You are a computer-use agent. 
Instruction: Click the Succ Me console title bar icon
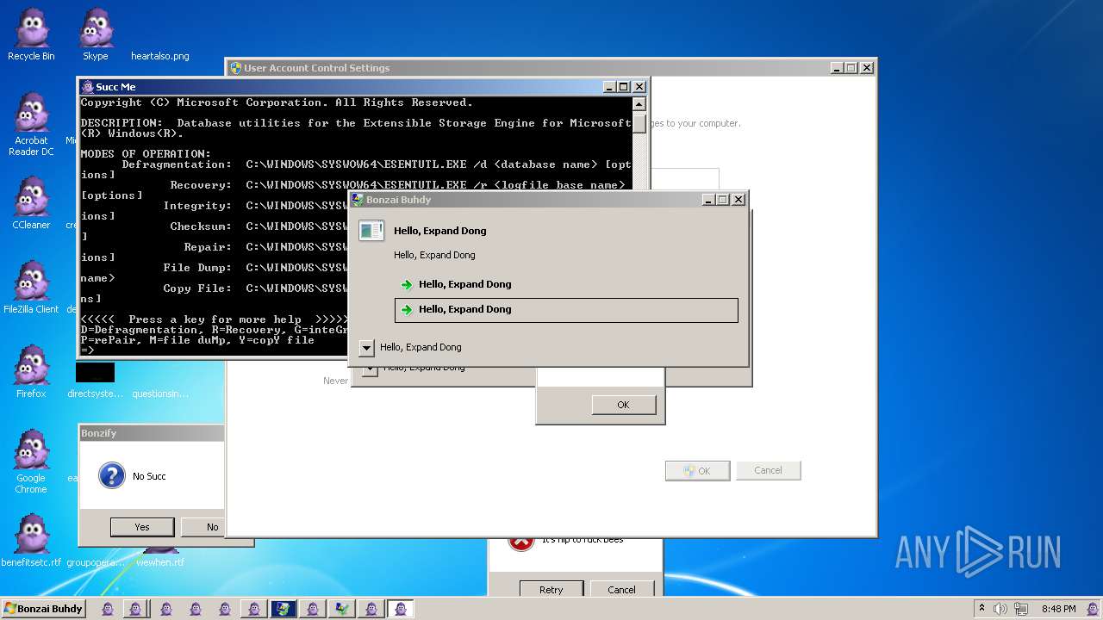87,87
